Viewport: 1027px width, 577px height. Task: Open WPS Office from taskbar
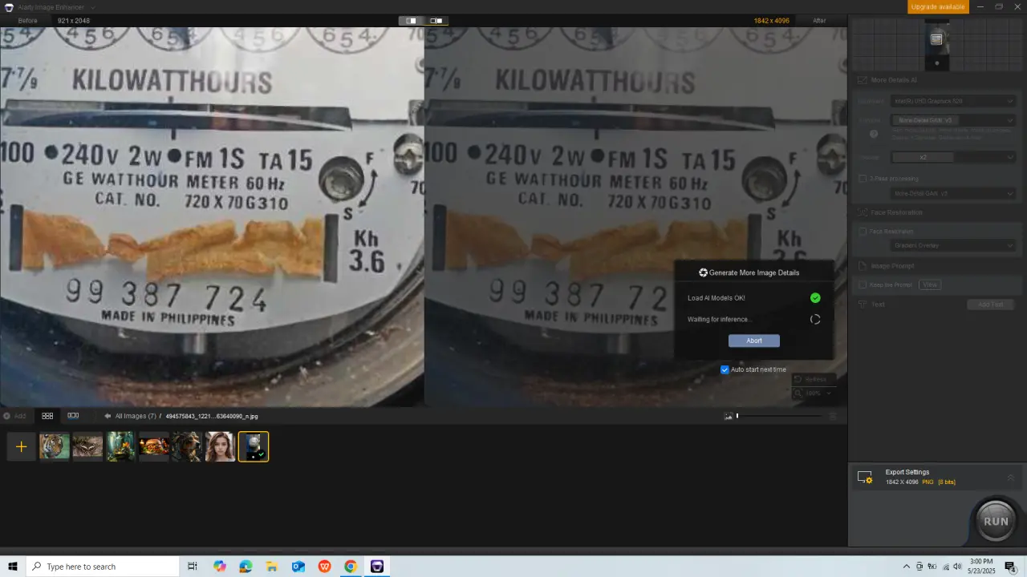click(x=324, y=567)
